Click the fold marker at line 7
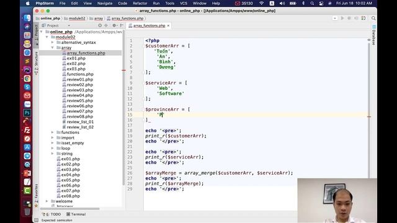Screen dimensions: 397x223 coord(143,72)
